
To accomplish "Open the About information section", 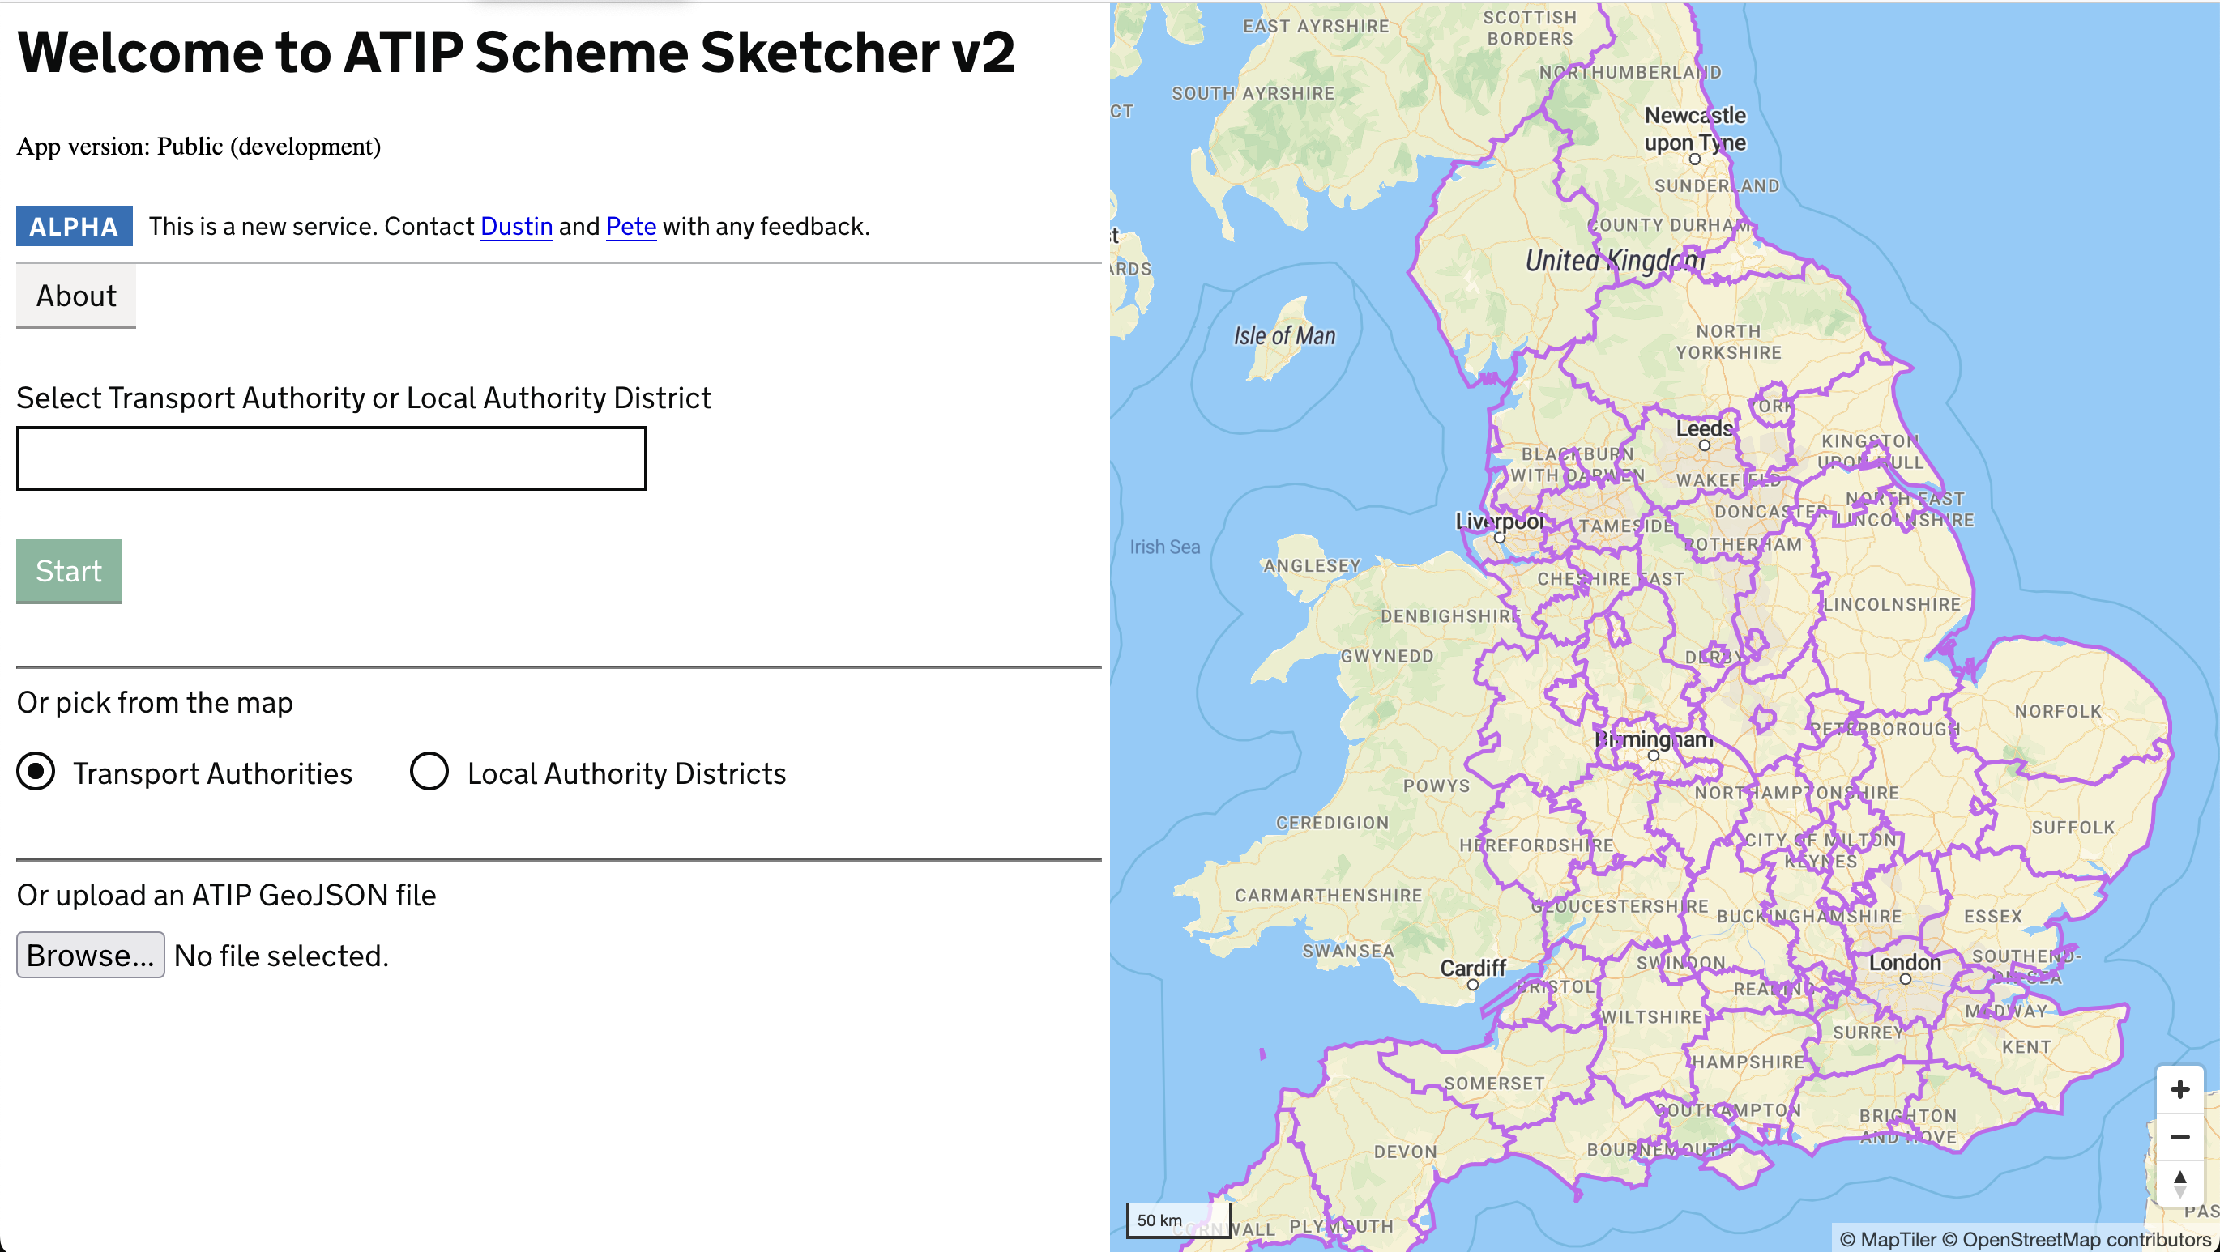I will pos(75,296).
